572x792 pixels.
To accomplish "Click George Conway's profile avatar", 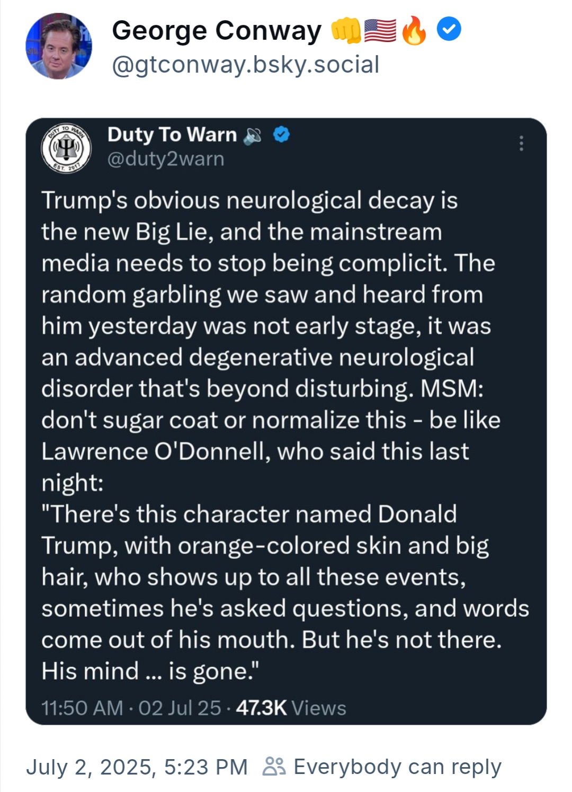I will pos(59,46).
